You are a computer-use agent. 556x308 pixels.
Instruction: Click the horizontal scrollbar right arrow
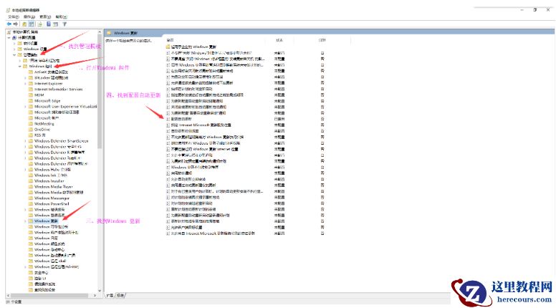point(95,295)
